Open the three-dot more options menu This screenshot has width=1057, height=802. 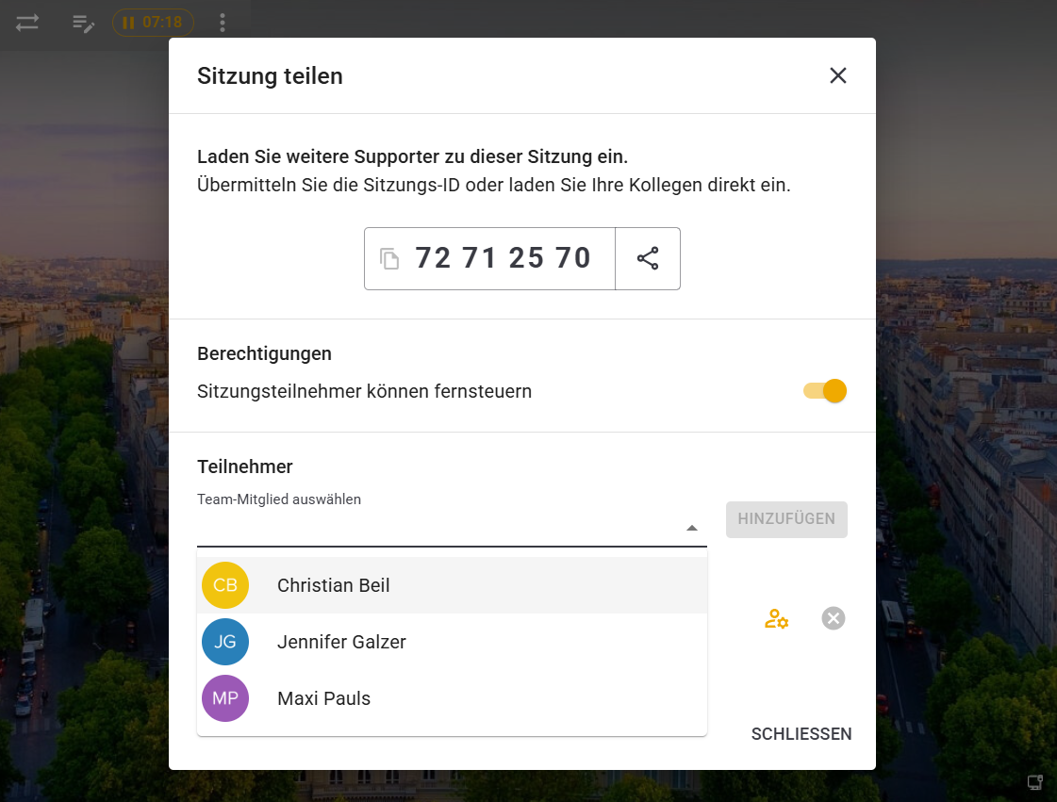(223, 23)
